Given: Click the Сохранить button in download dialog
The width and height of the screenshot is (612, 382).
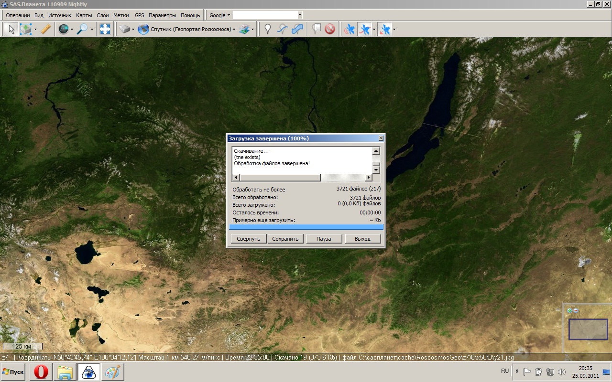Looking at the screenshot, I should (x=285, y=239).
